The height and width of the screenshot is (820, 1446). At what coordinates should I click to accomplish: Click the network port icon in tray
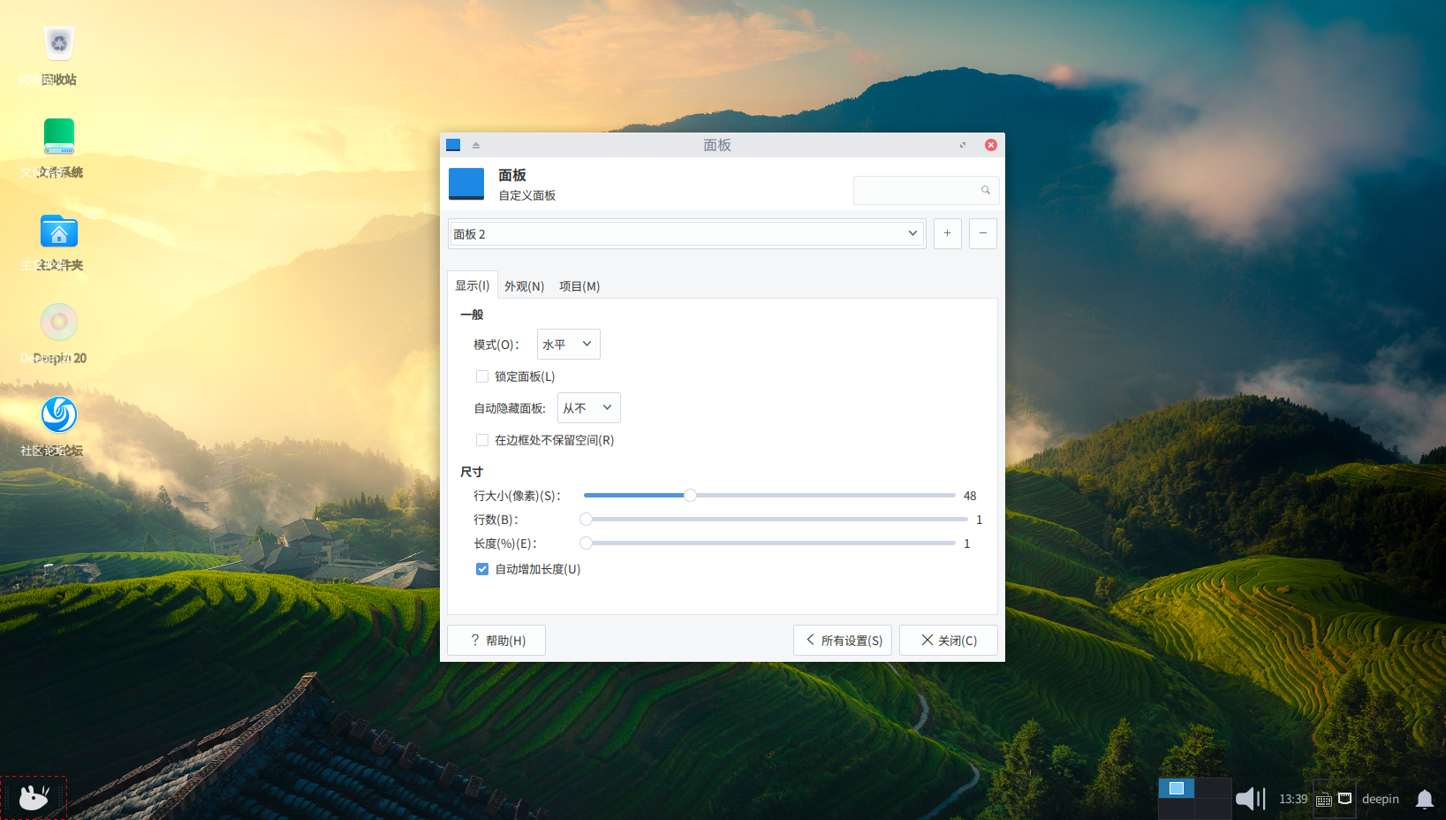pyautogui.click(x=1345, y=799)
